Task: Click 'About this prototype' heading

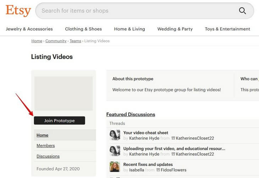Action: pos(133,79)
